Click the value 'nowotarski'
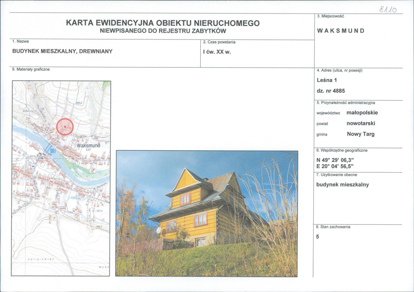Screen dimensions: 414x292 (x=361, y=123)
